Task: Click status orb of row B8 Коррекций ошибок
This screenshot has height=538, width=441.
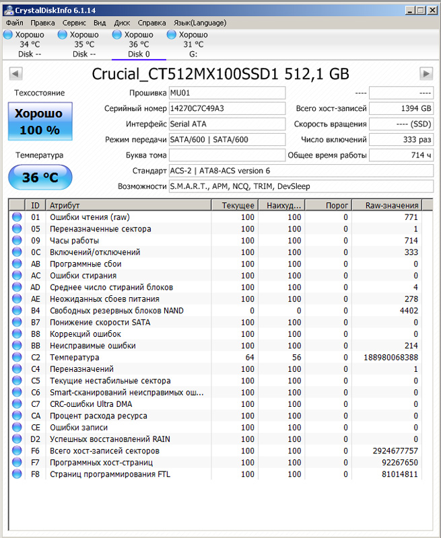Action: tap(17, 334)
